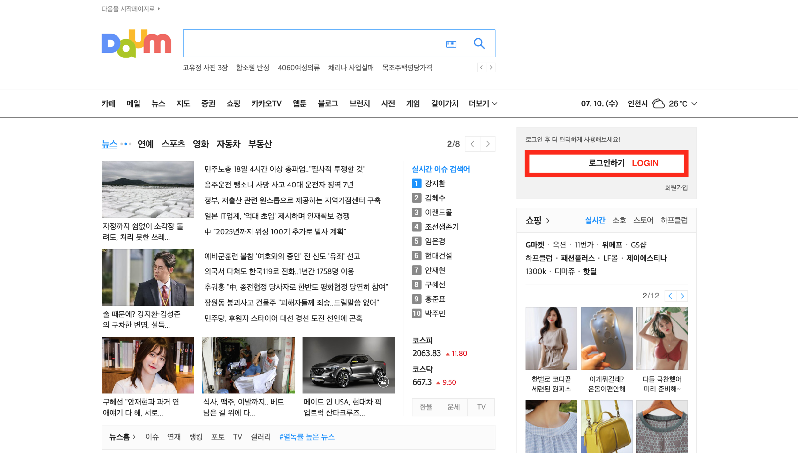Open the 더보기 dropdown menu

(482, 103)
